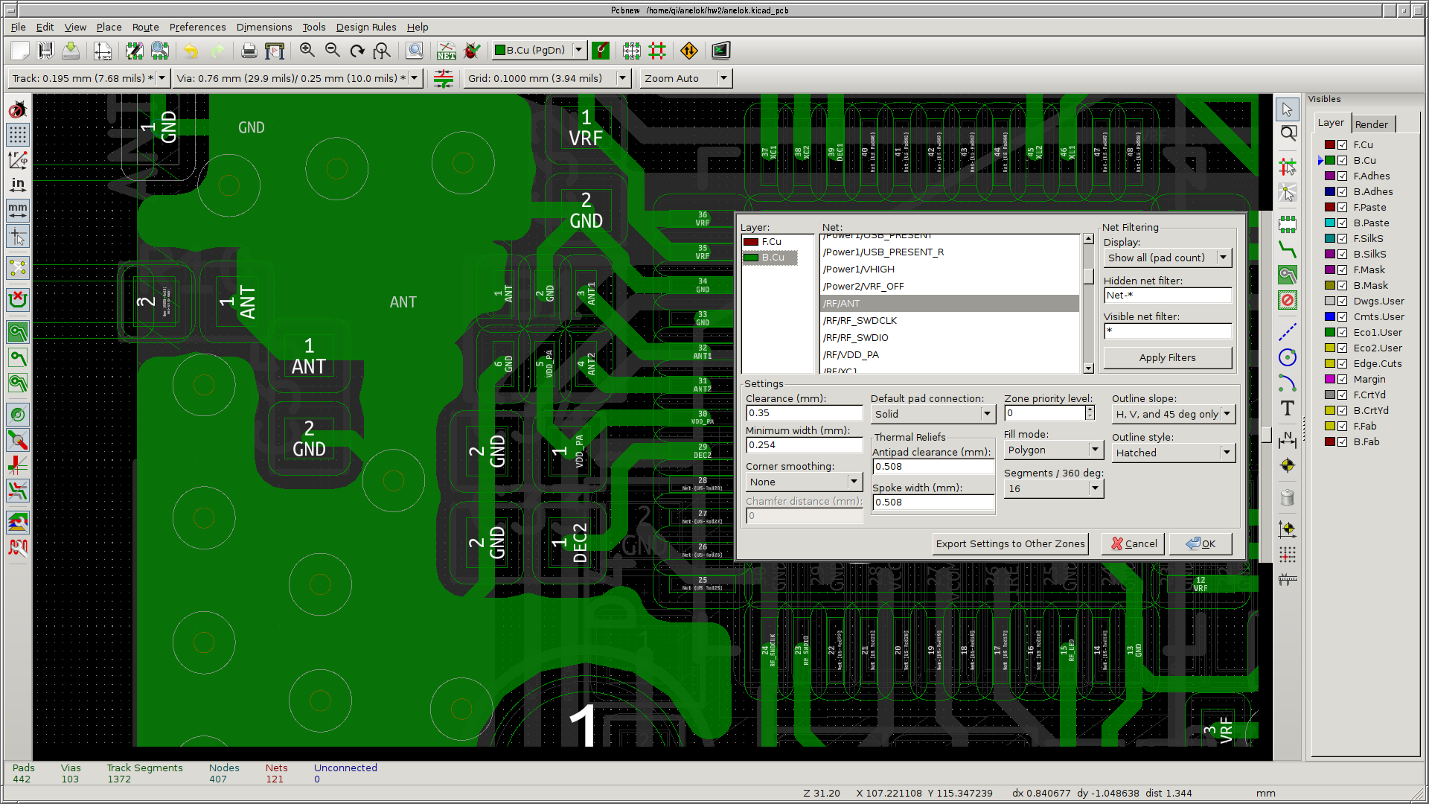Run design rules check ladybug icon
This screenshot has height=804, width=1429.
tap(472, 51)
